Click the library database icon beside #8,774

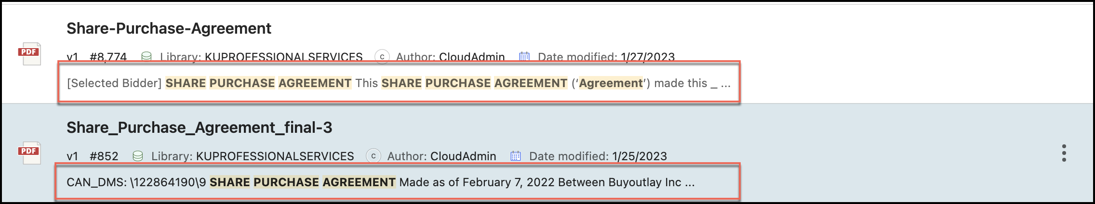pyautogui.click(x=146, y=57)
